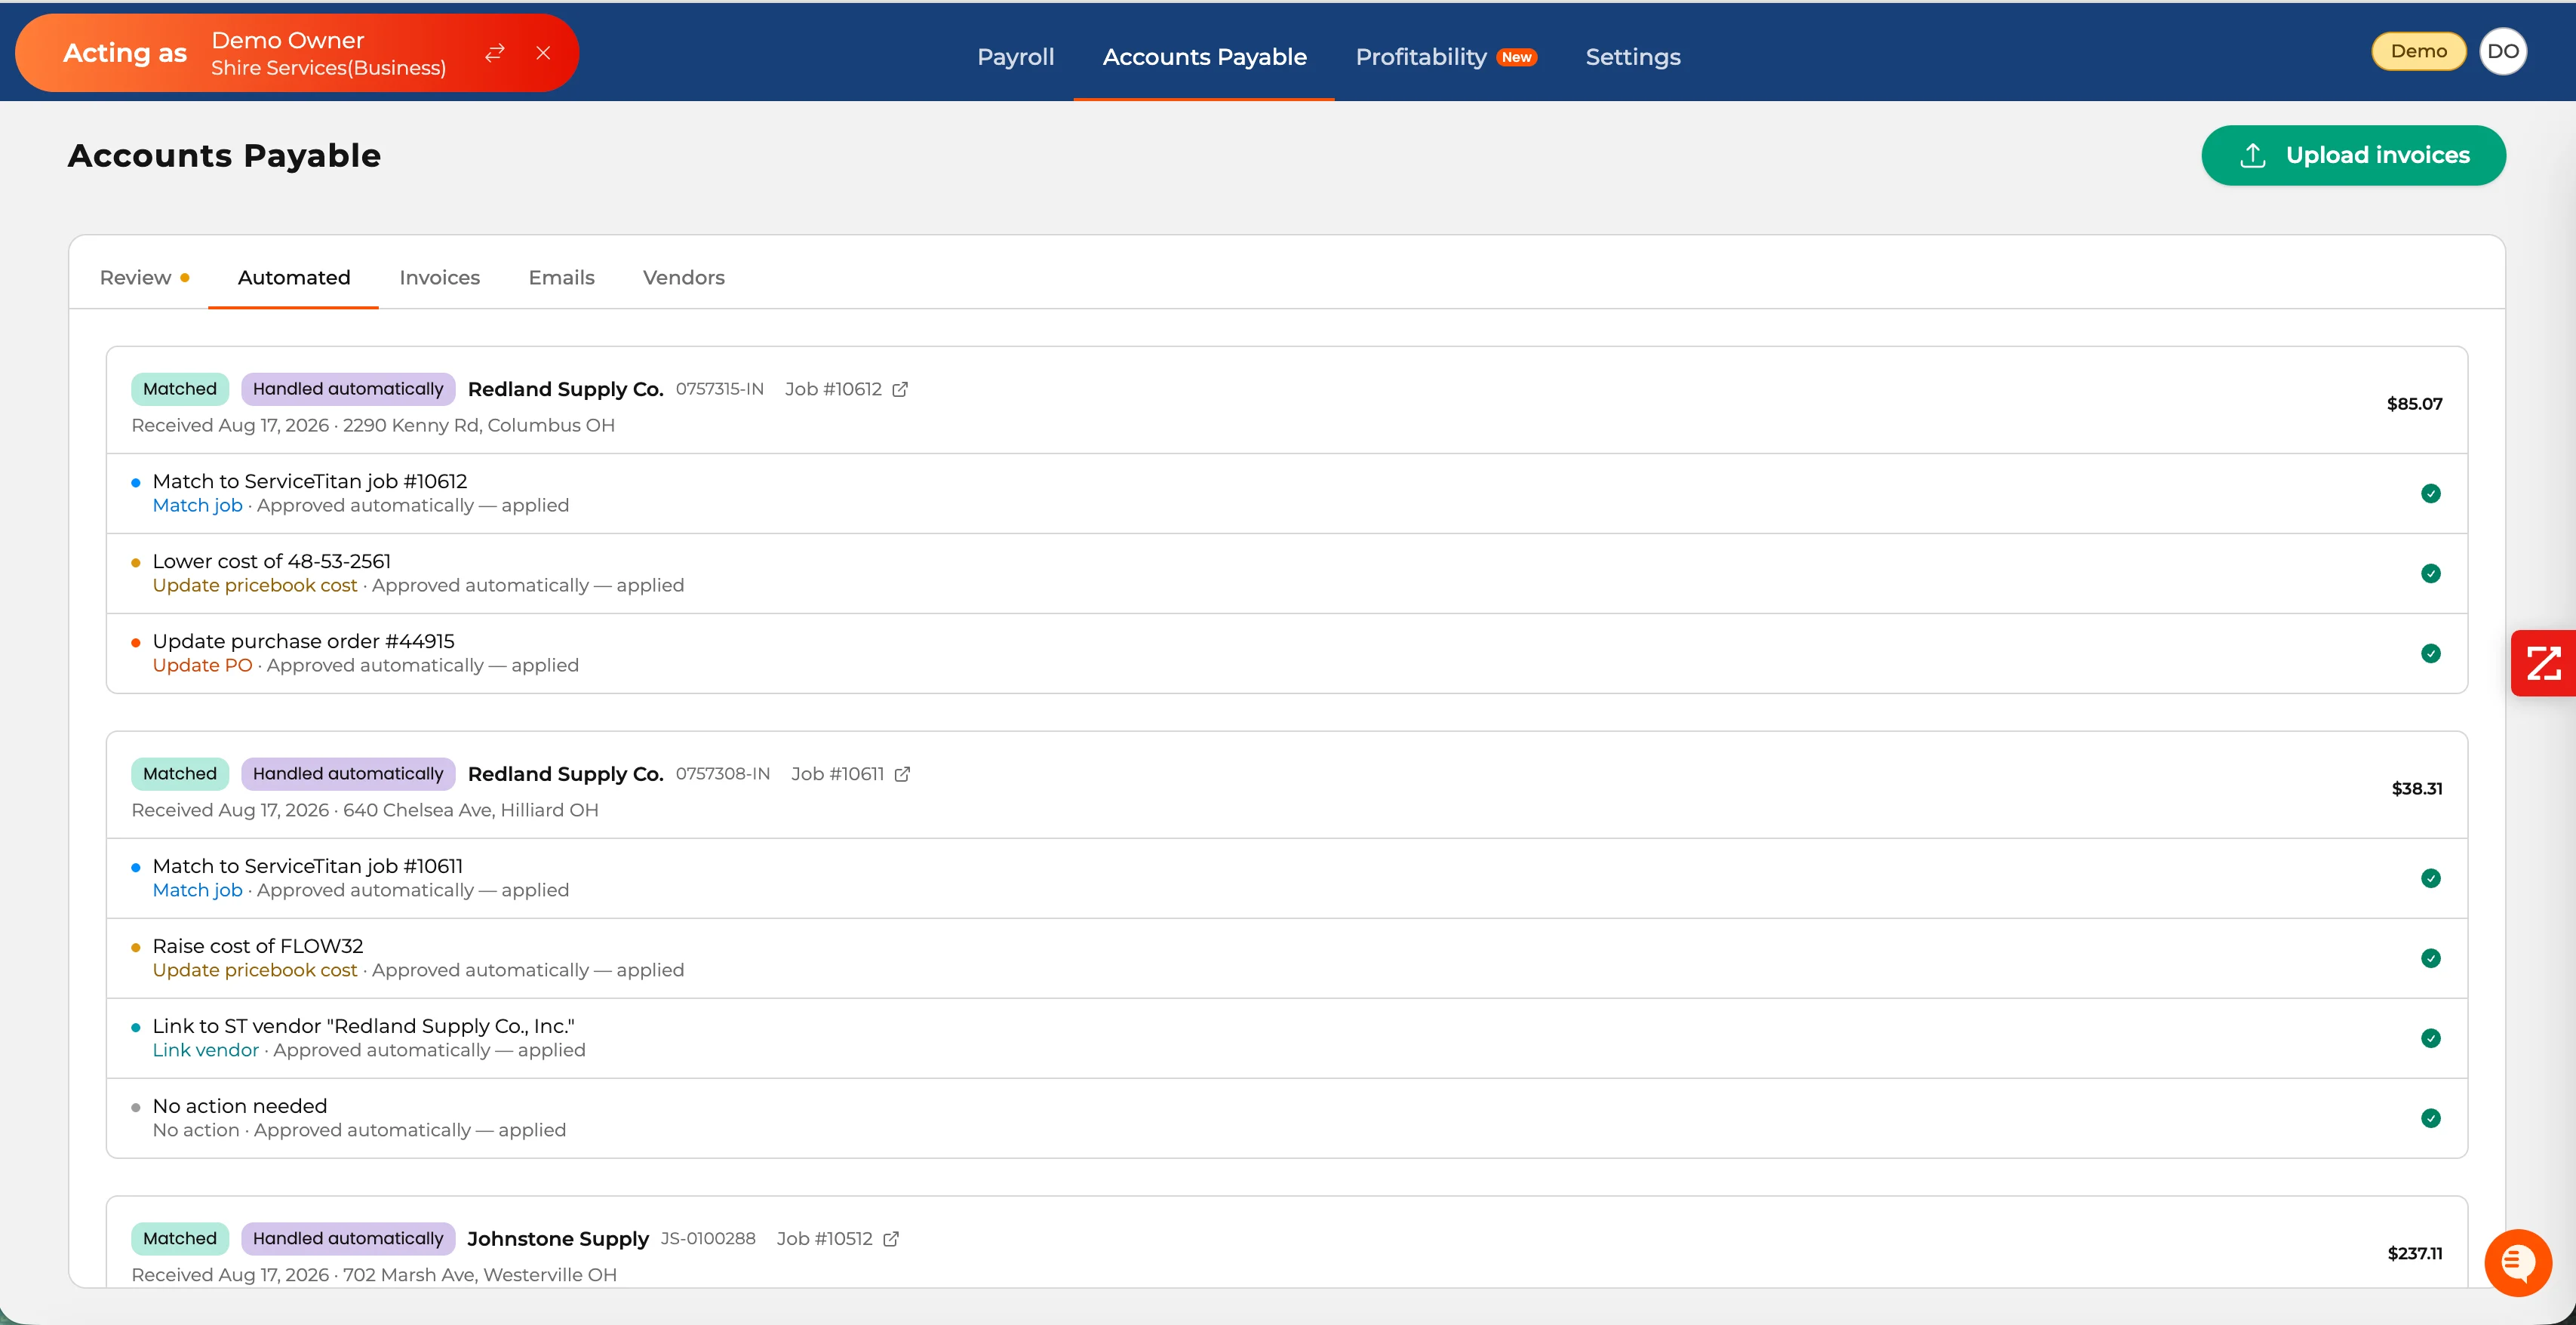Screen dimensions: 2576x1325
Task: Open external link icon for Job #10512
Action: coord(891,1239)
